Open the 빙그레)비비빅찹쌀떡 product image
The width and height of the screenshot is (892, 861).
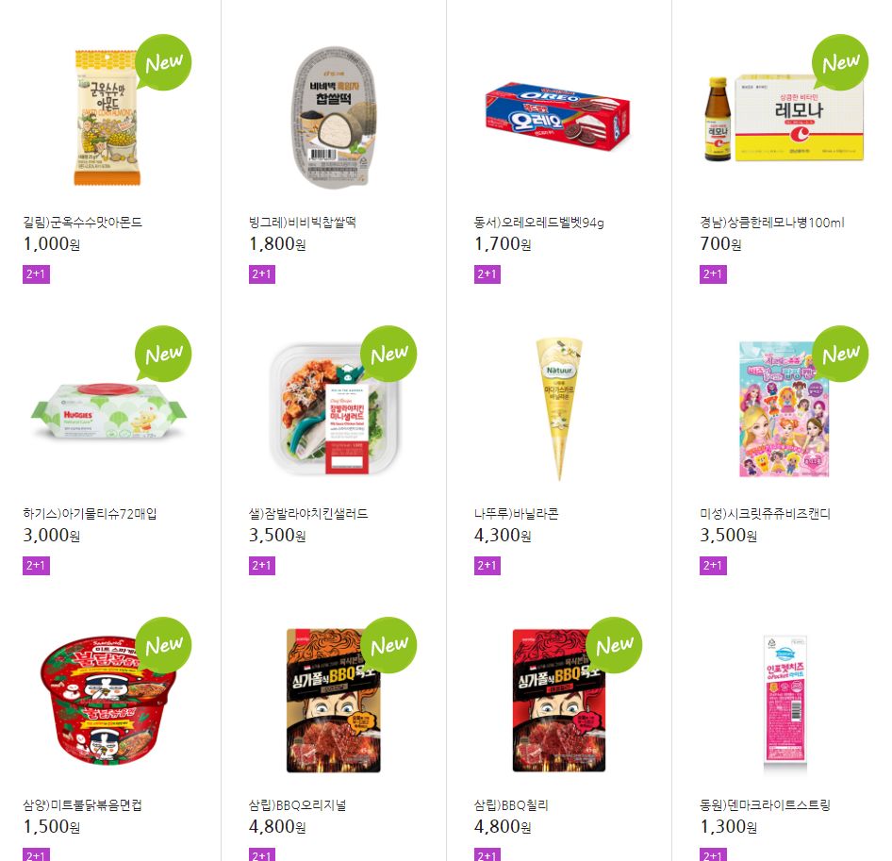335,117
